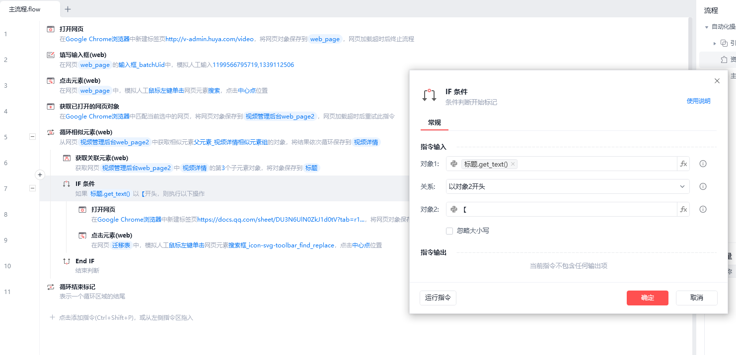Viewport: 736px width, 355px height.
Task: Click the info icon beside 关系 dropdown
Action: pyautogui.click(x=703, y=187)
